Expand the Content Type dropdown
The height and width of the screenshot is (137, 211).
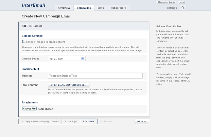(83, 59)
